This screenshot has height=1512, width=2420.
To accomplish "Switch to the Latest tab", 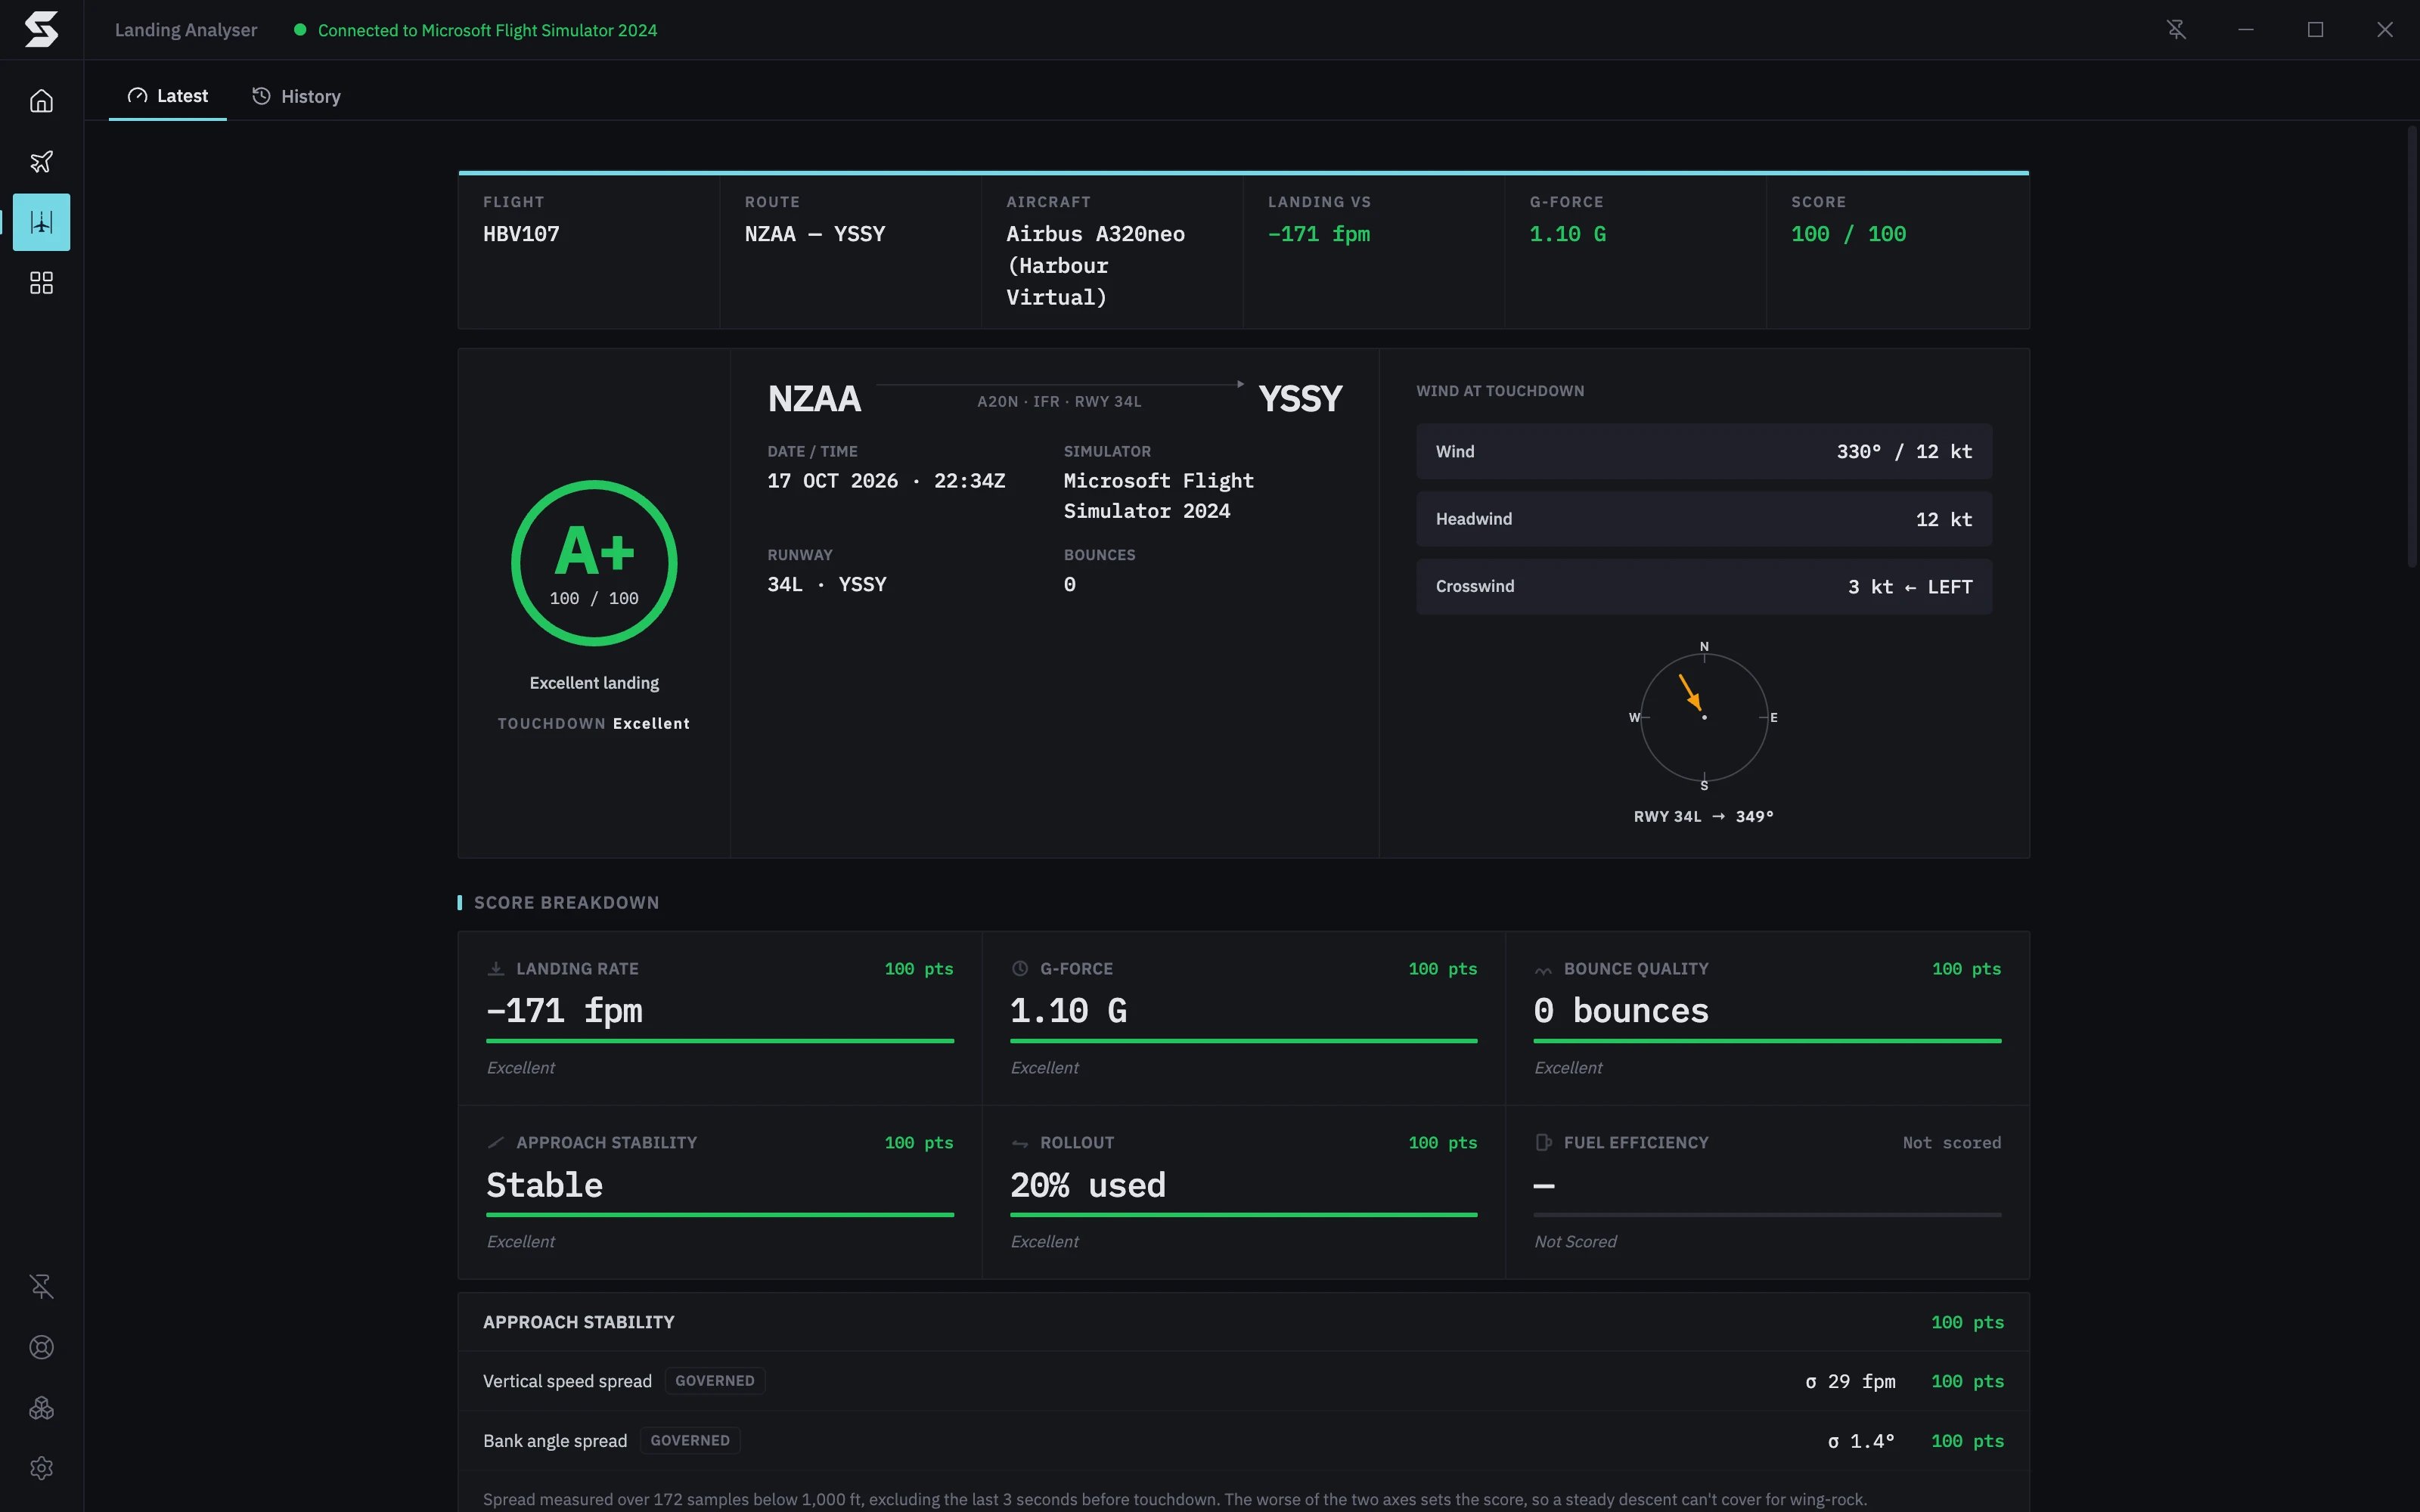I will pyautogui.click(x=168, y=96).
